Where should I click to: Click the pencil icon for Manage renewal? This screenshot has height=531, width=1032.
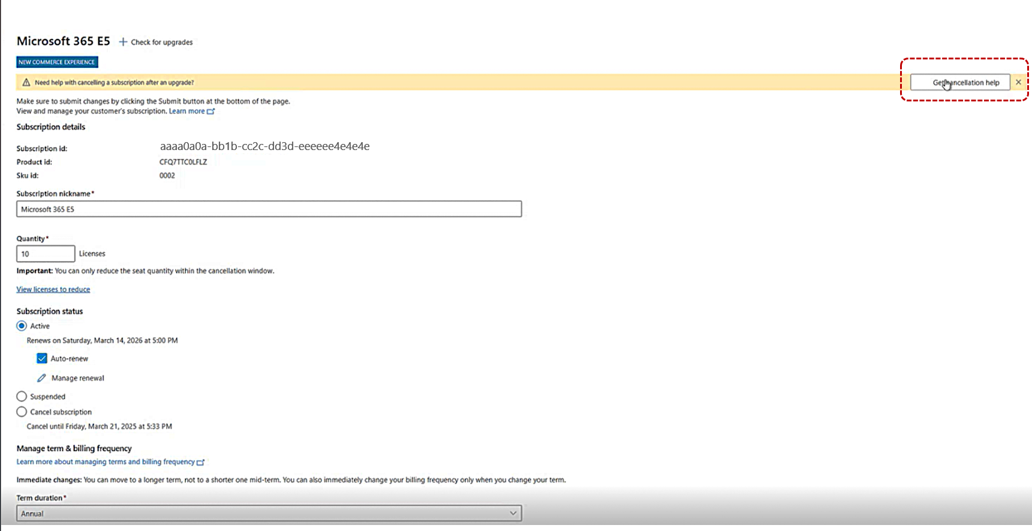pyautogui.click(x=41, y=378)
